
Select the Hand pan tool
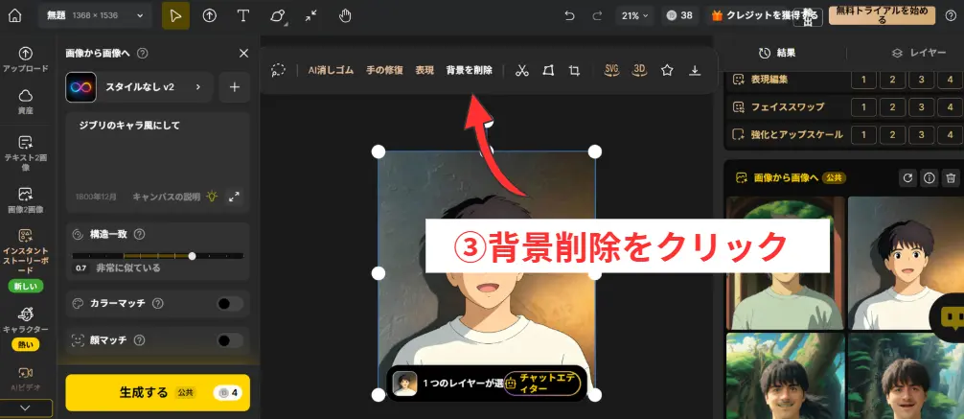(346, 15)
